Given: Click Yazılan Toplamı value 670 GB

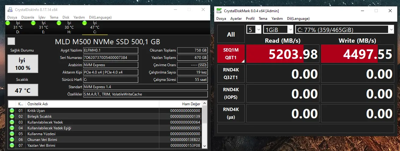Looking at the screenshot, I should coord(193,58).
